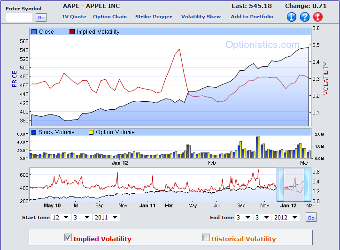Open the End Time year dropdown showing 2012
Viewport: 340px width, 250px height.
[286, 217]
